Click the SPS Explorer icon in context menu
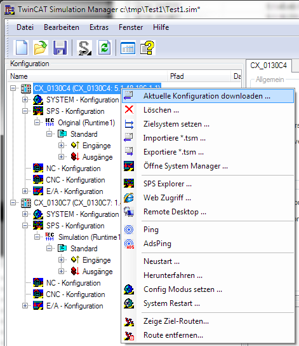299x346 pixels. click(129, 183)
